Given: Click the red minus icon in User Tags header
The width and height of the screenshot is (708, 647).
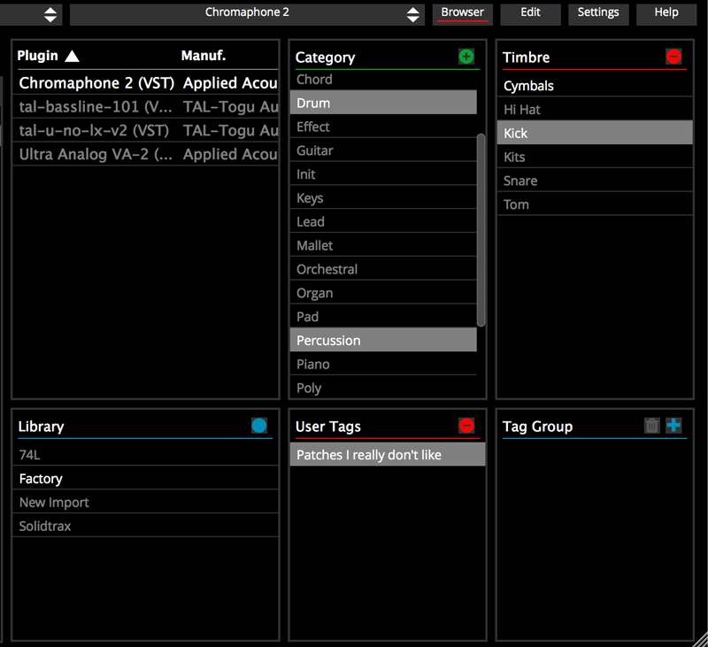Looking at the screenshot, I should point(466,426).
